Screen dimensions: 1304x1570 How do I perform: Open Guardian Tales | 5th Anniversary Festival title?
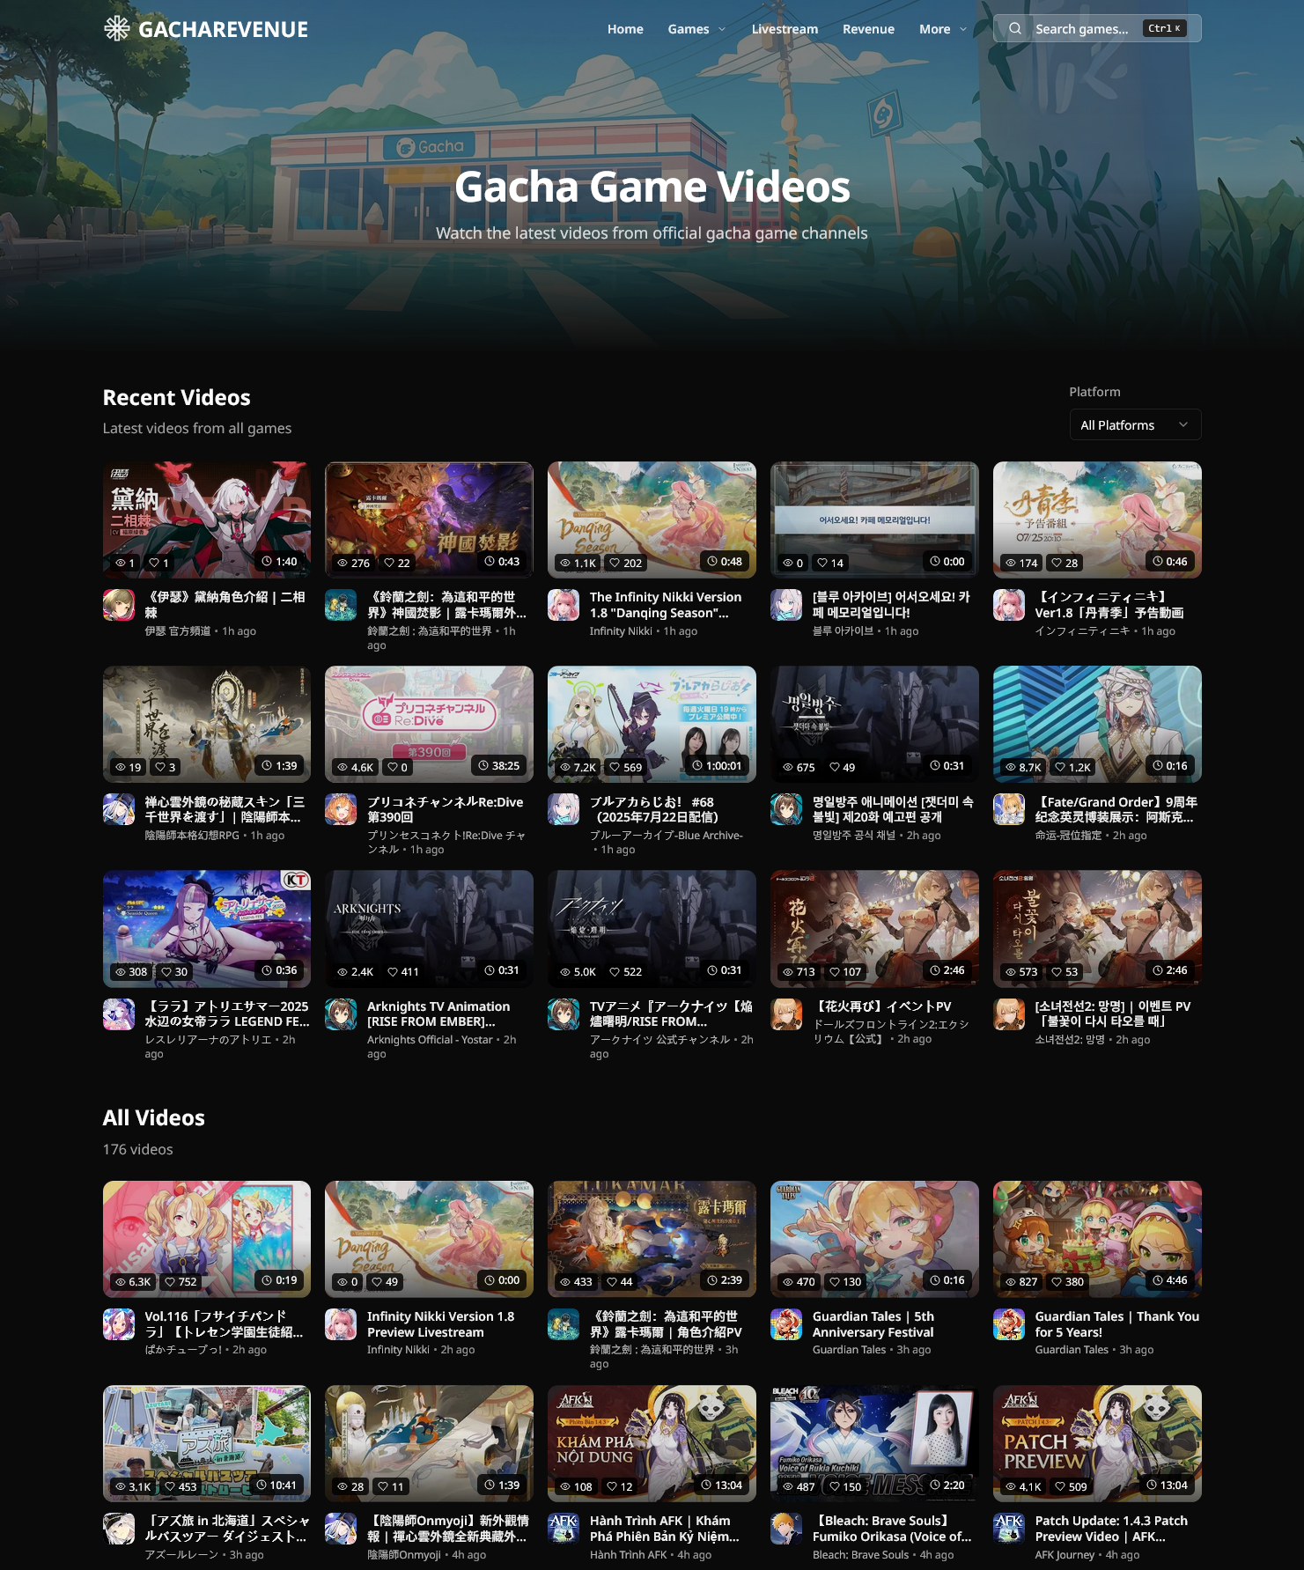(873, 1324)
